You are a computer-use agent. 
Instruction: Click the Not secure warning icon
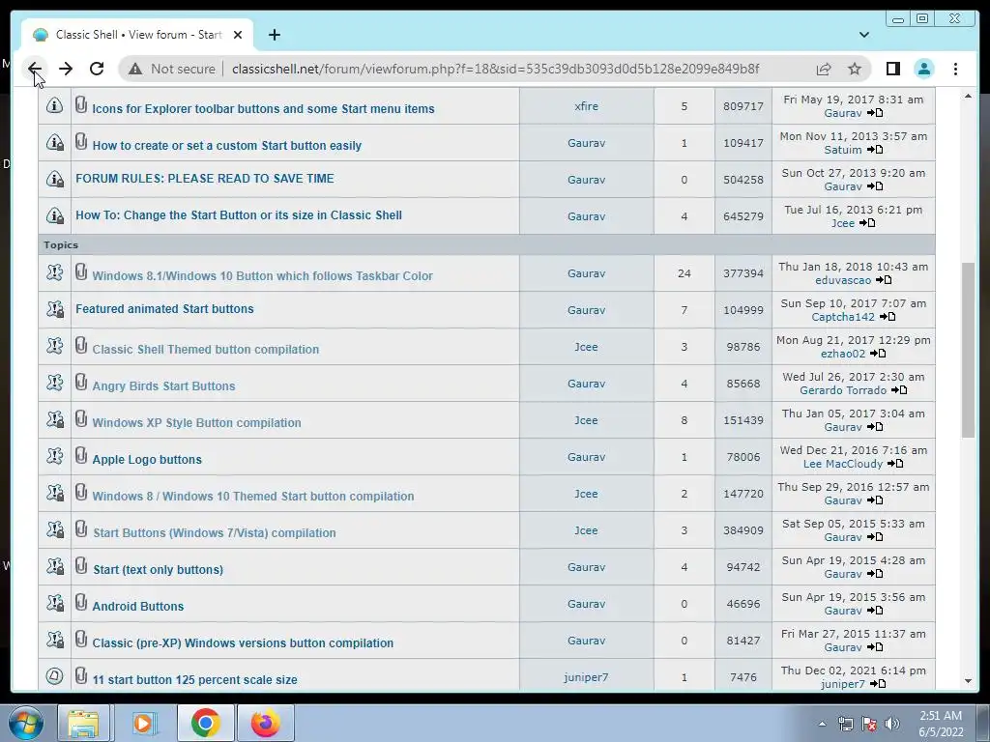click(x=135, y=69)
